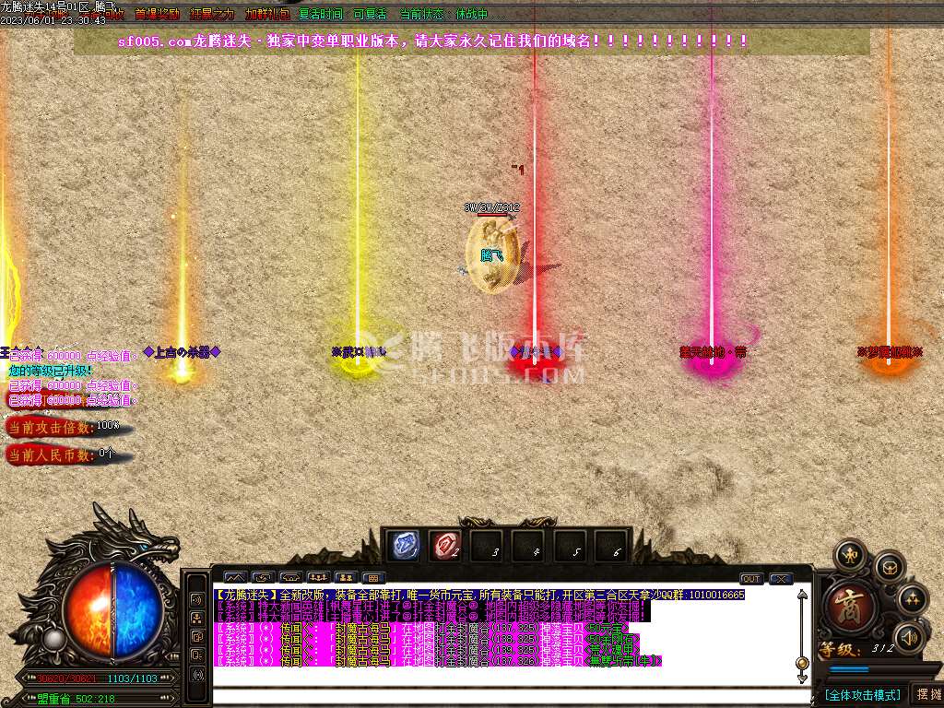Click the down arrow on chat scrollbar
The image size is (944, 708).
coord(802,679)
